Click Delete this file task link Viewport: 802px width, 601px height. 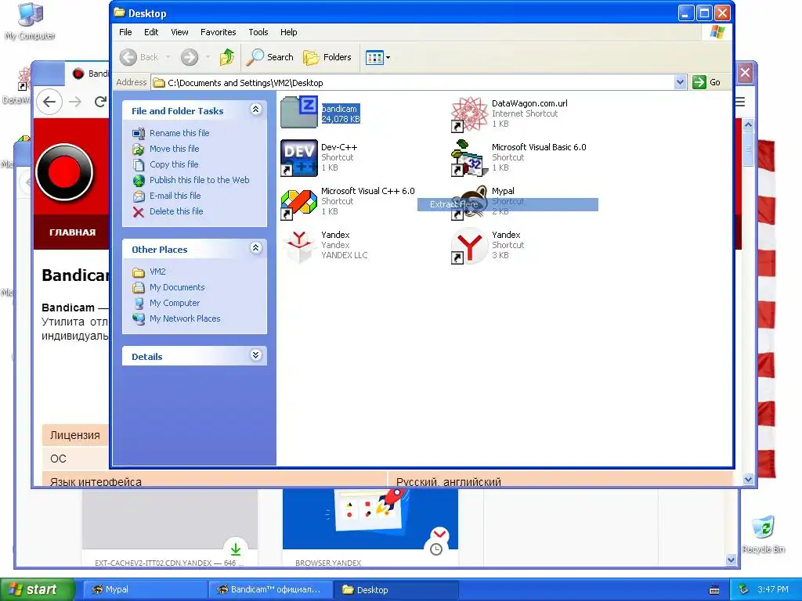click(x=176, y=211)
